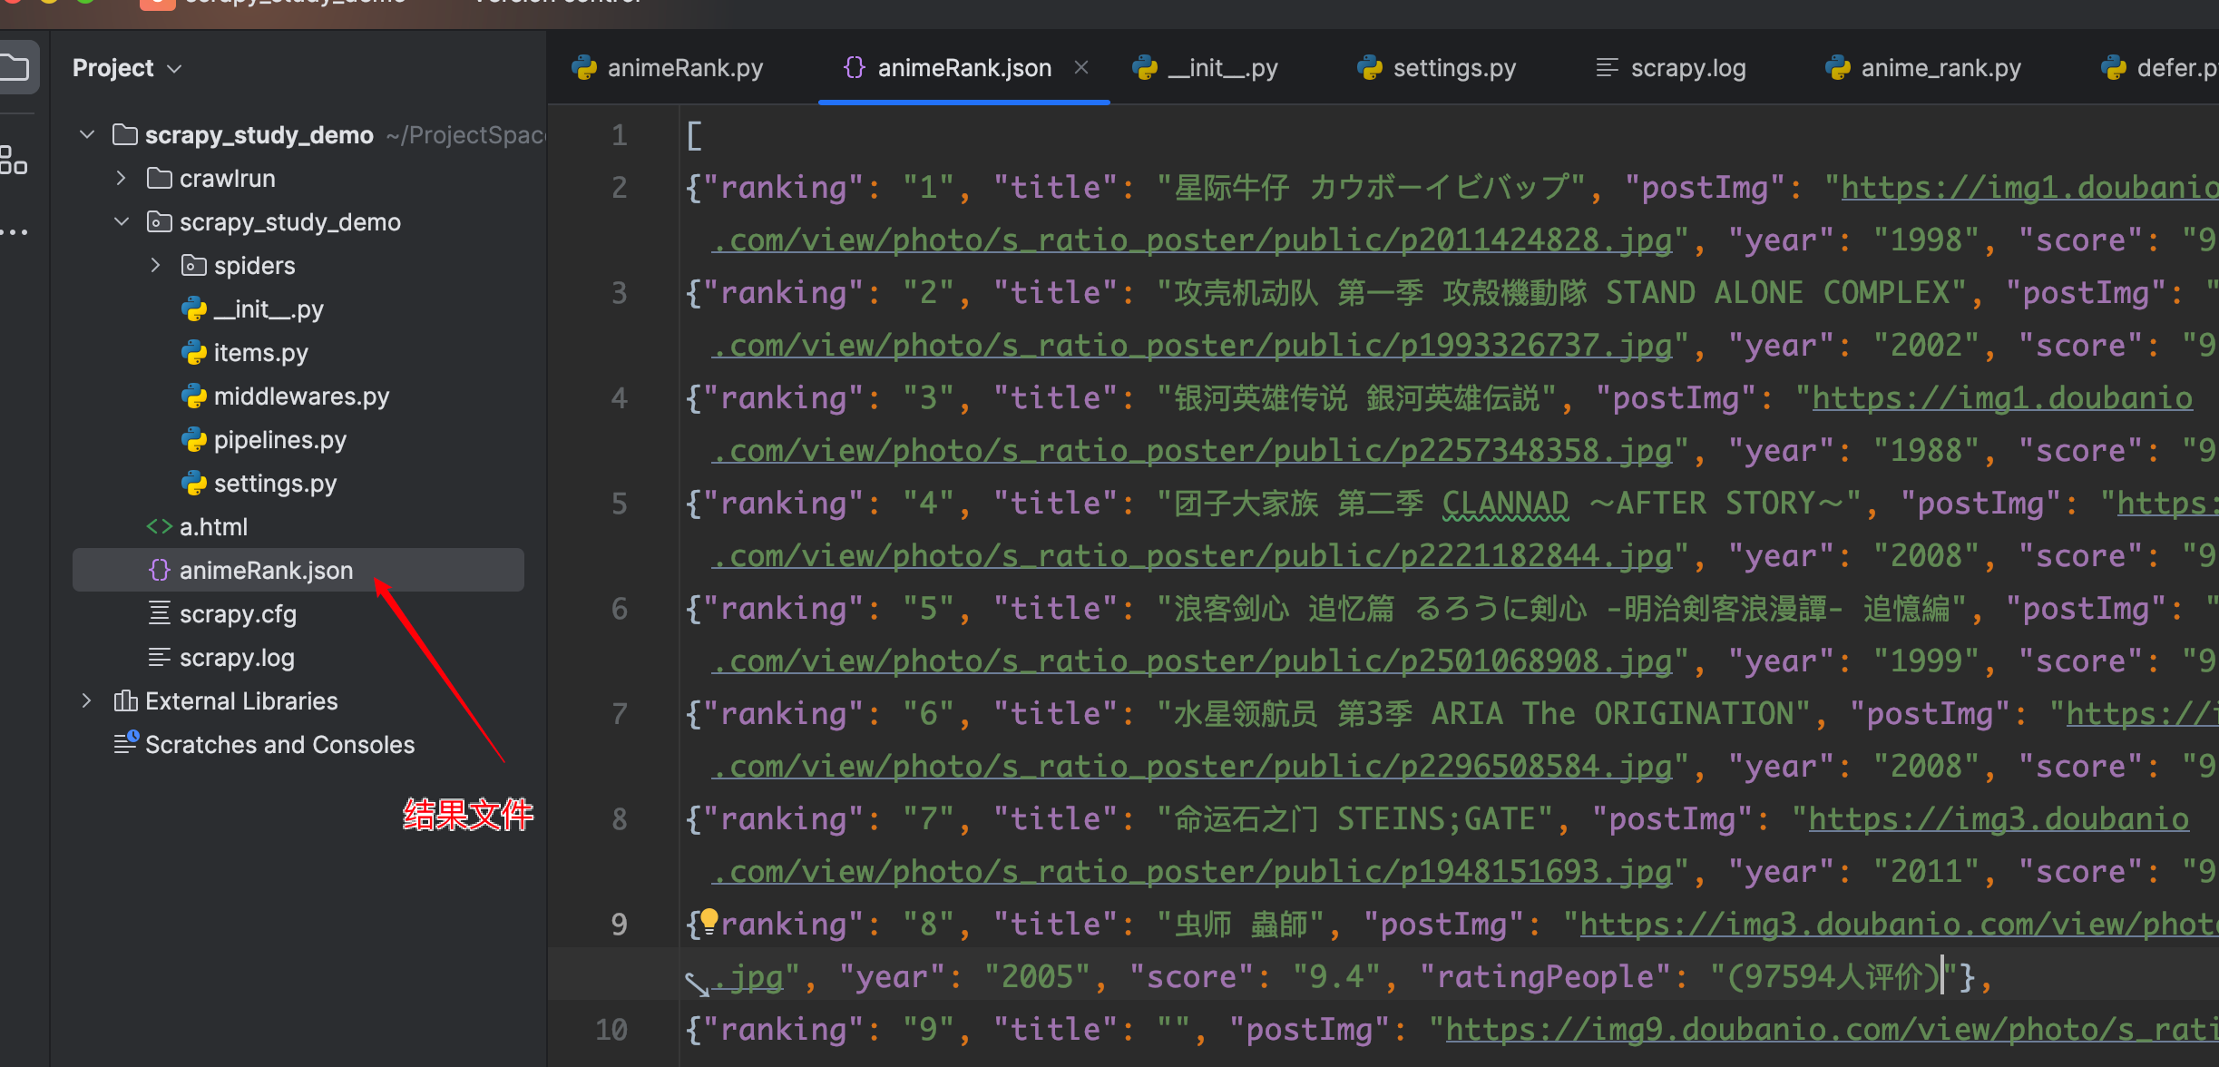Expand External Libraries node

87,700
